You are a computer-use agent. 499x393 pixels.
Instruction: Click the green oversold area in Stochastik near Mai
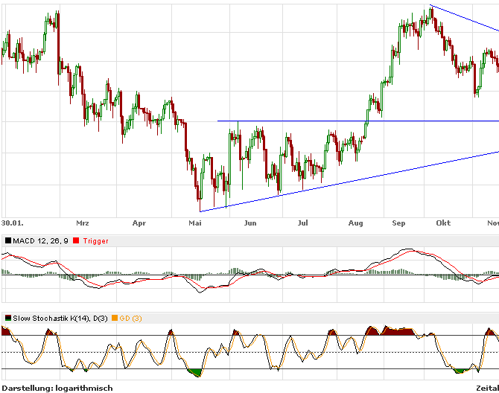(195, 371)
